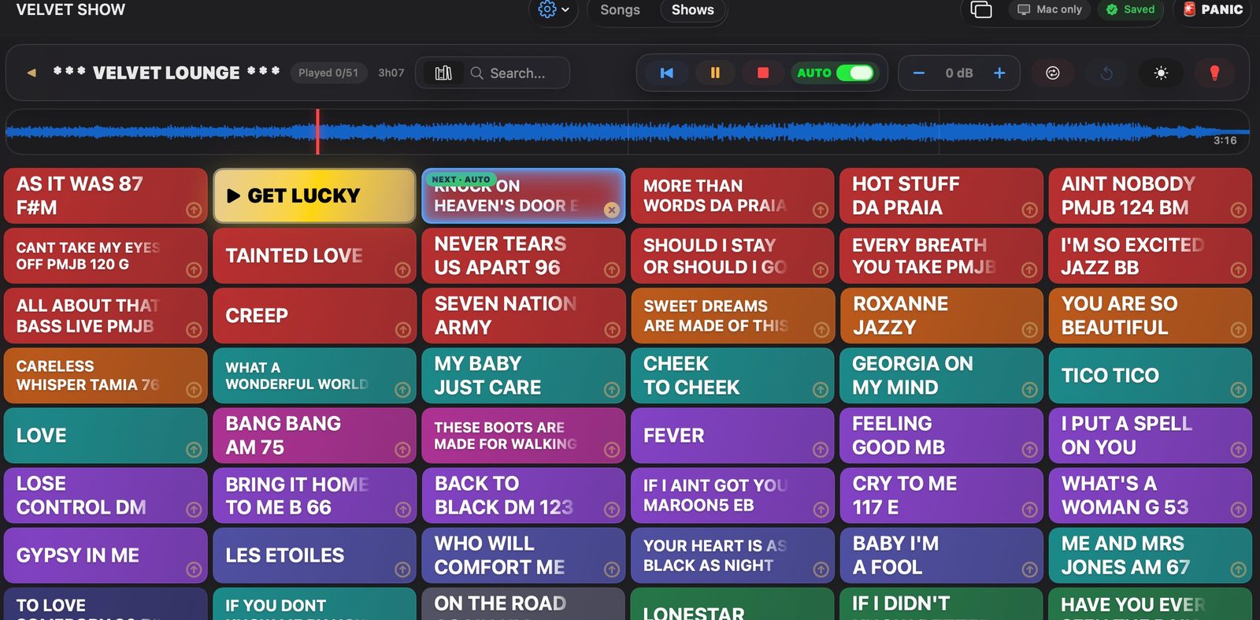Raise volume with the plus button
This screenshot has width=1260, height=620.
pos(999,72)
